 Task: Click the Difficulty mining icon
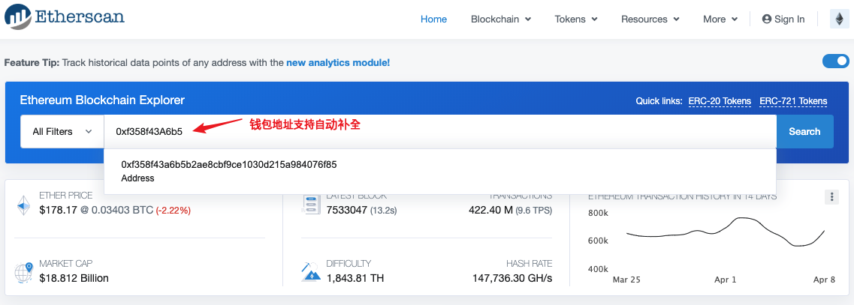(x=310, y=271)
